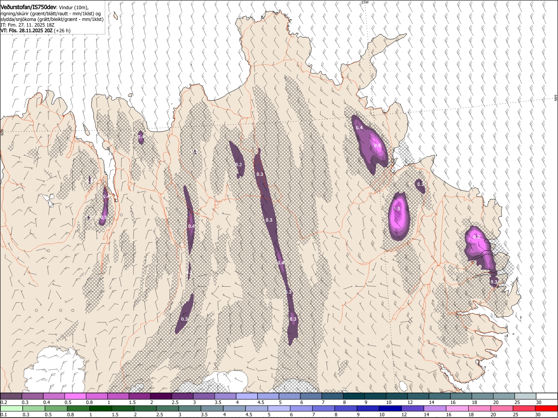This screenshot has height=418, width=558.
Task: Click the '6' label in the lower legend
Action: (x=291, y=415)
